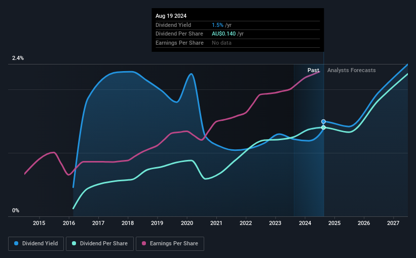Toggle the Dividend Yield legend button
416x258 pixels.
click(36, 244)
